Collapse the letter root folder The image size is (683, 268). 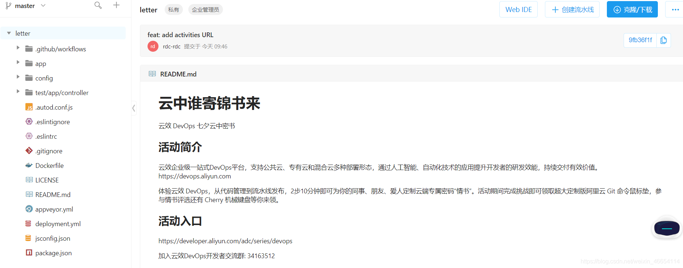(x=9, y=33)
